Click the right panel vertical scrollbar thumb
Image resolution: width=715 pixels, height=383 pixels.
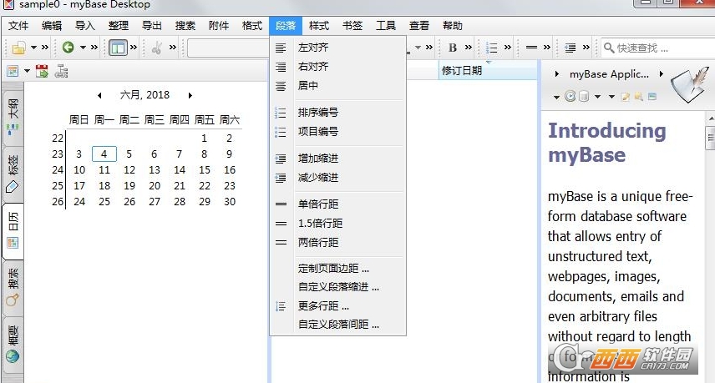711,139
